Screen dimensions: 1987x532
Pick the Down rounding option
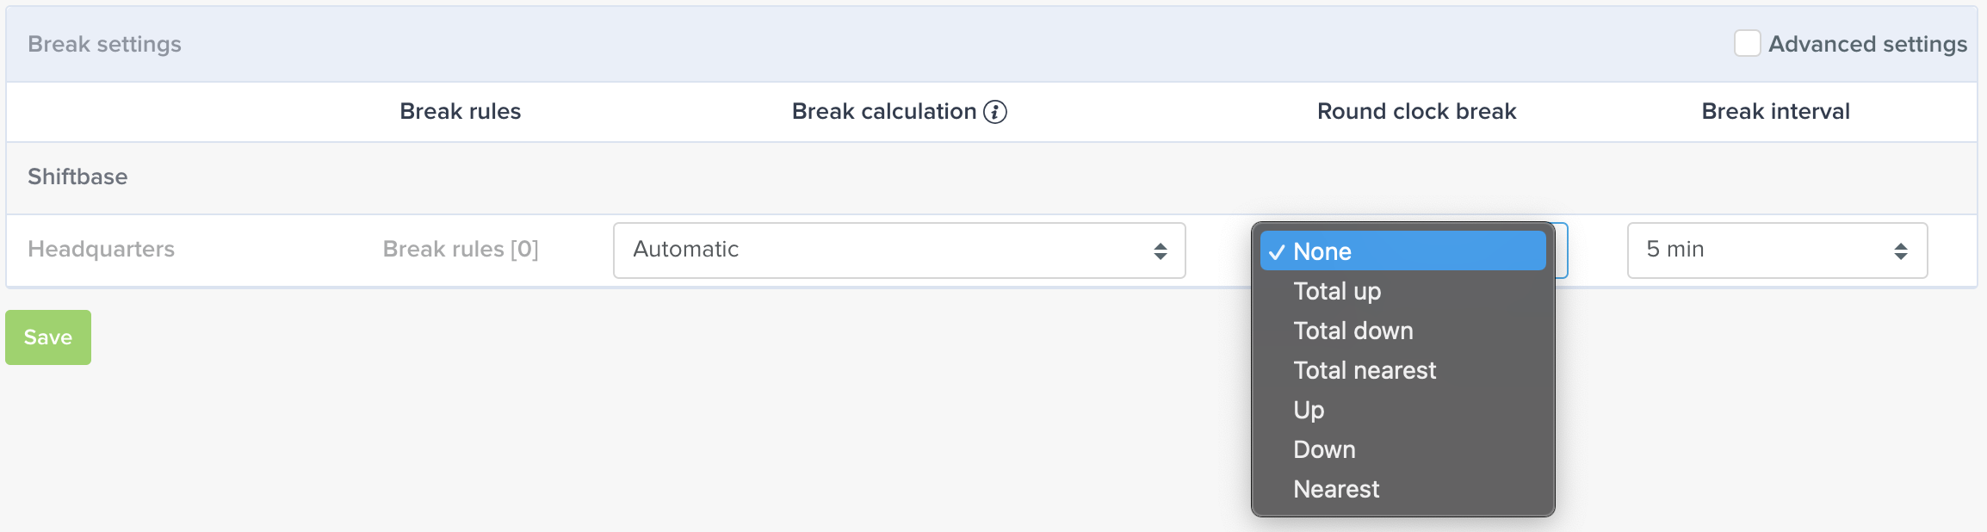click(x=1402, y=449)
